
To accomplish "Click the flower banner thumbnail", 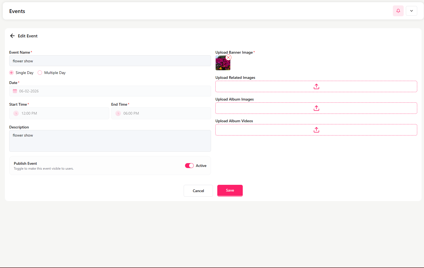I will tap(222, 64).
